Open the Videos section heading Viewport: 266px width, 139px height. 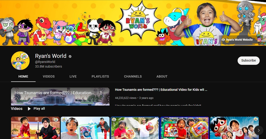coord(17,108)
